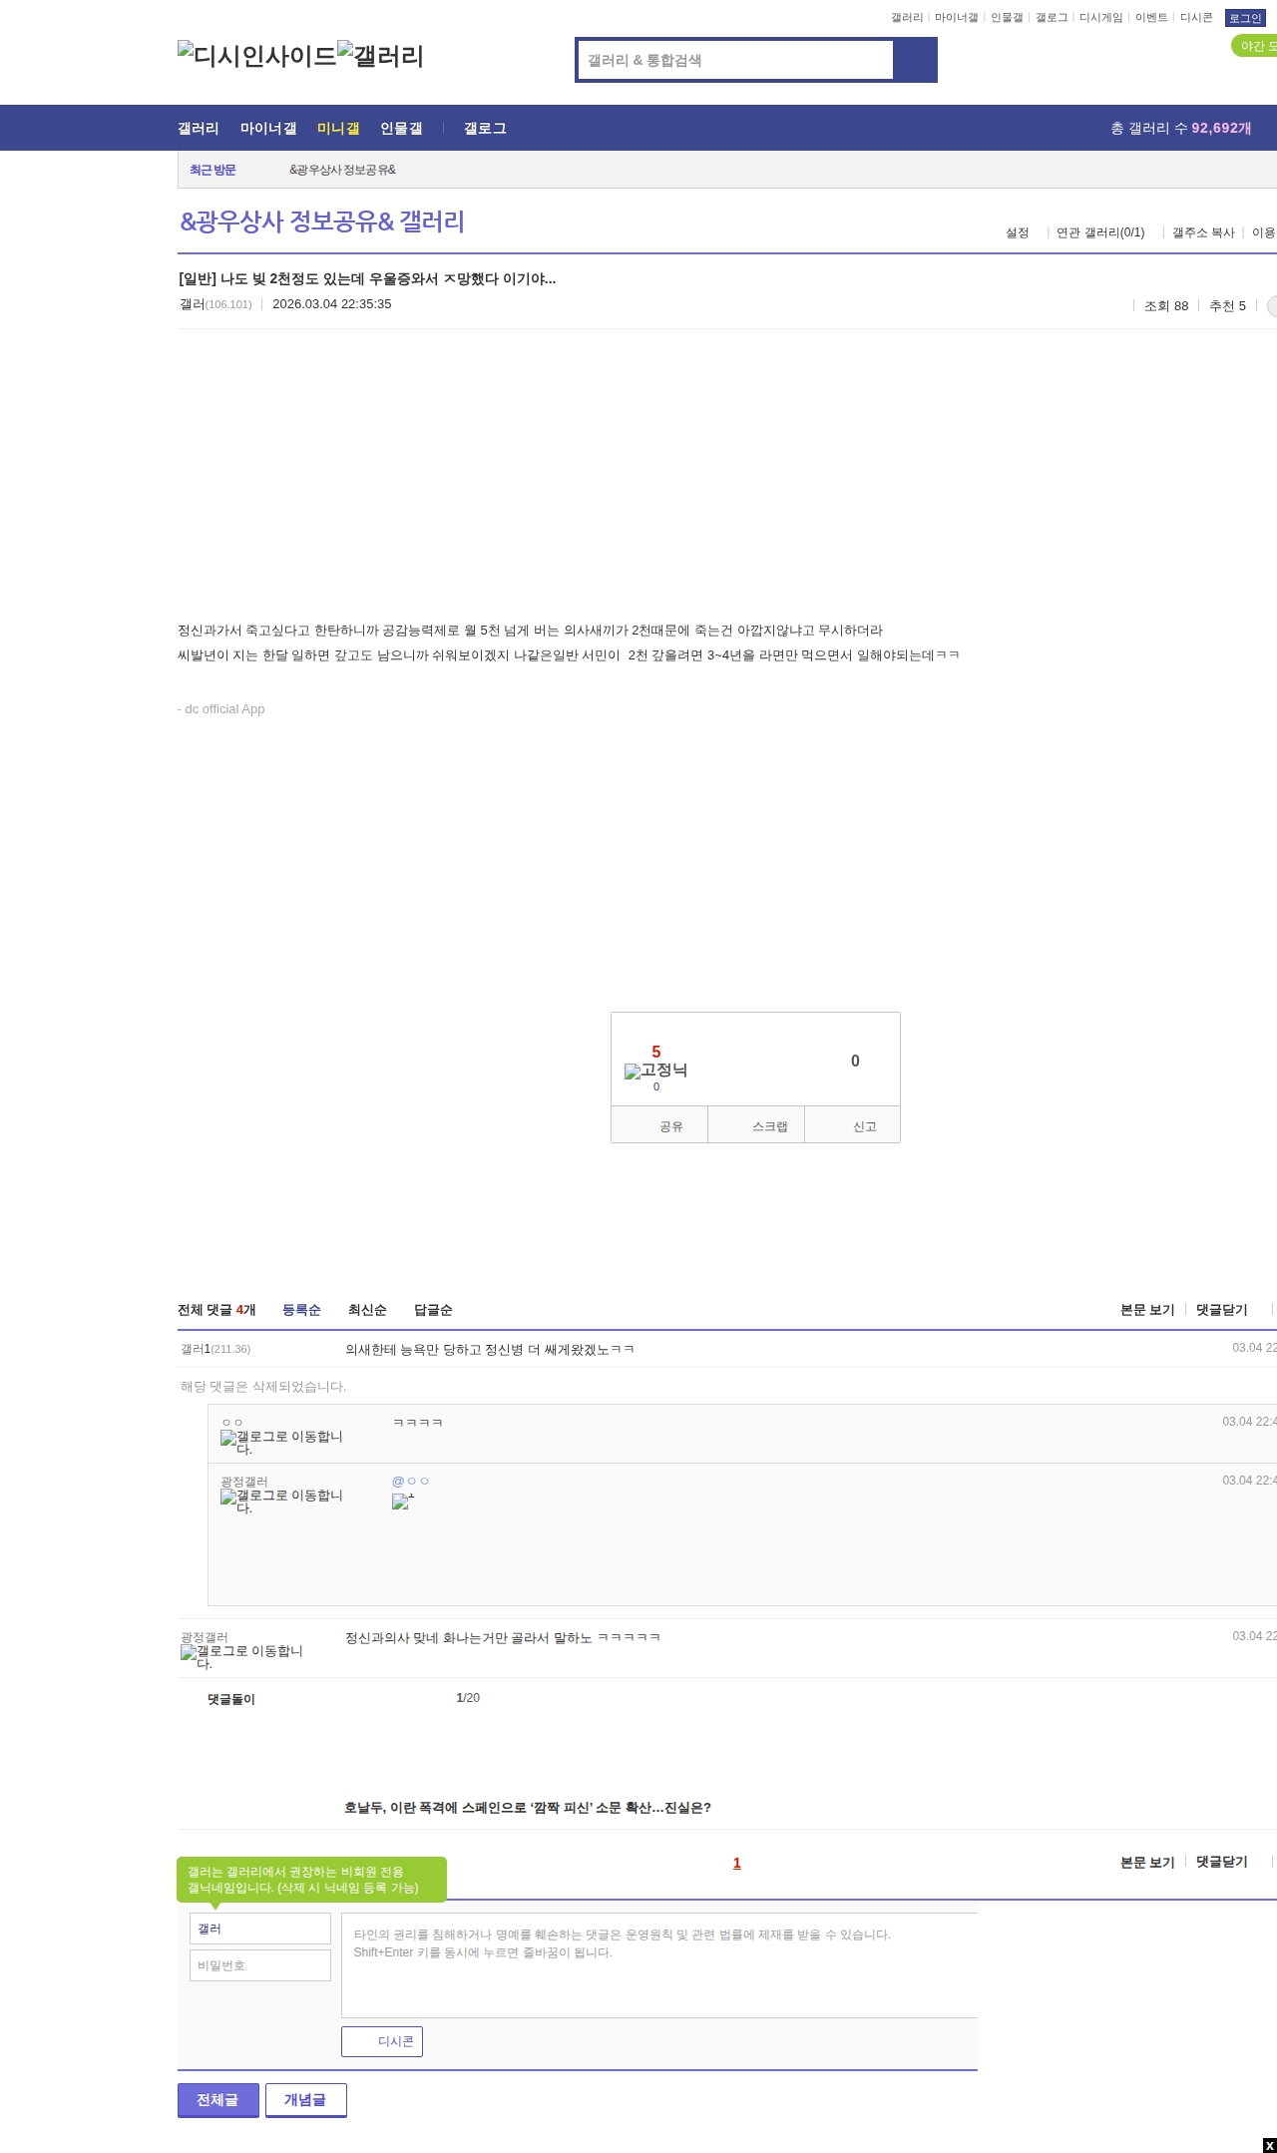Expand 연관 갤러리(0/1) list
Screen dimensions: 1277x2153
point(1100,232)
